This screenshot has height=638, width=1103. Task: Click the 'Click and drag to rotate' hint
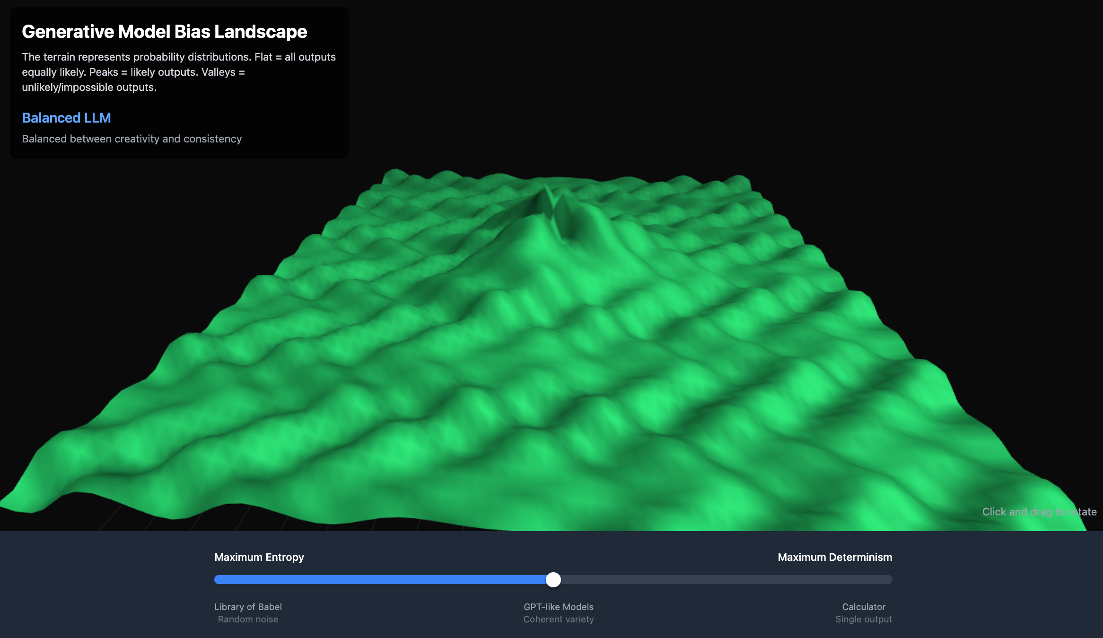point(1039,512)
